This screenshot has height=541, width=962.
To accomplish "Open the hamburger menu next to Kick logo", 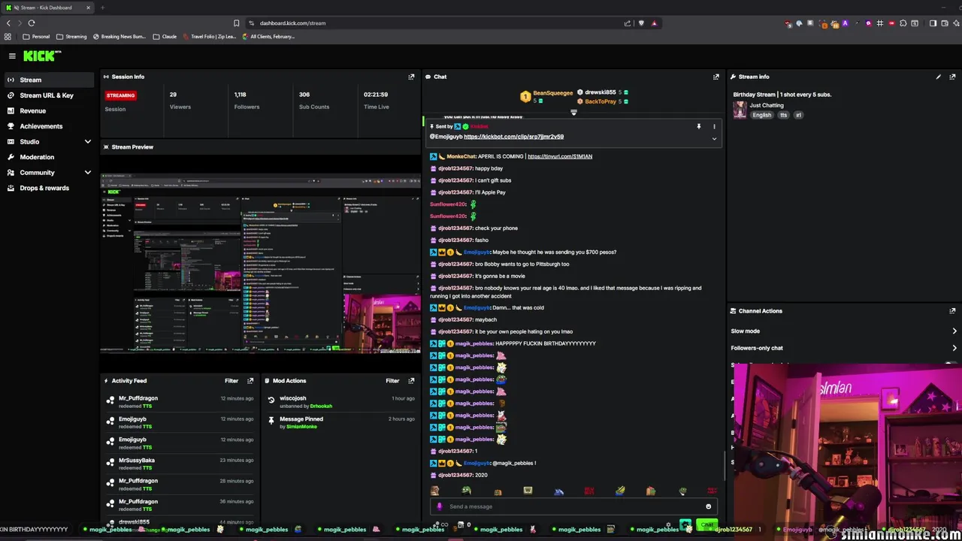I will coord(12,56).
